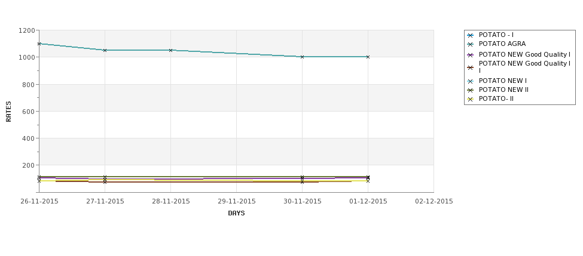Viewport: 583px width, 256px height.
Task: Click the POTATO AGRA data point on 28-11-2015
Action: [170, 50]
